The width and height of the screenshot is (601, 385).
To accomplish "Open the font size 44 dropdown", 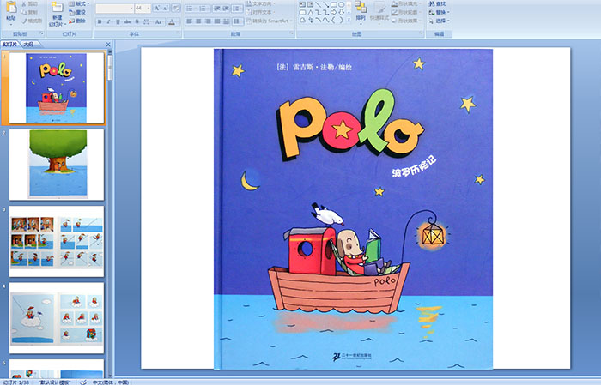I will point(149,8).
